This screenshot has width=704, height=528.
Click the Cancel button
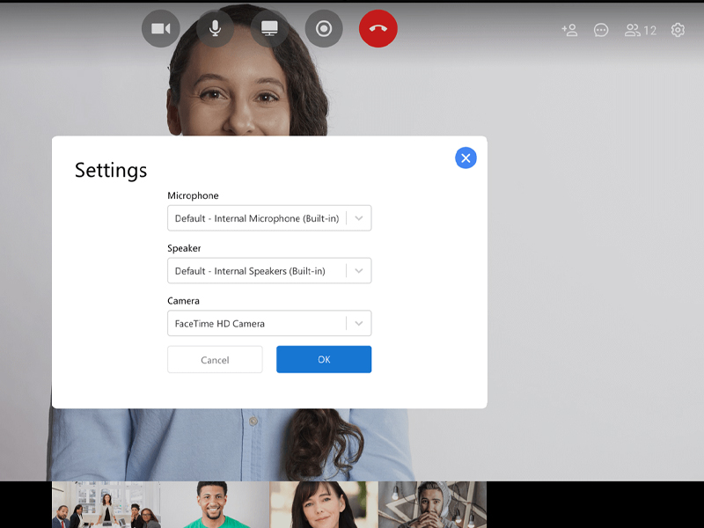point(215,359)
